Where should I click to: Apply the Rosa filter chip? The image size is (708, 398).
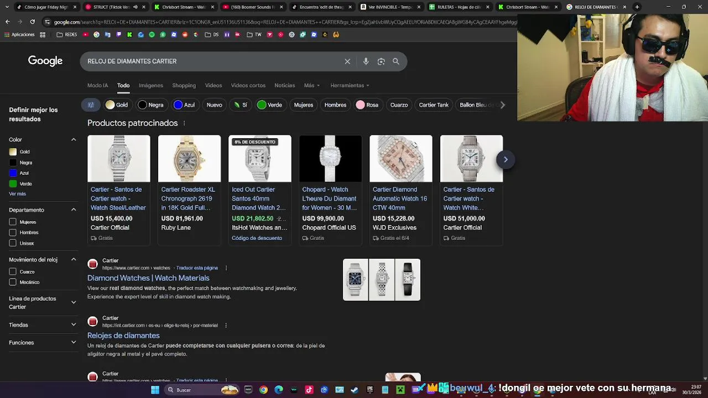click(367, 105)
